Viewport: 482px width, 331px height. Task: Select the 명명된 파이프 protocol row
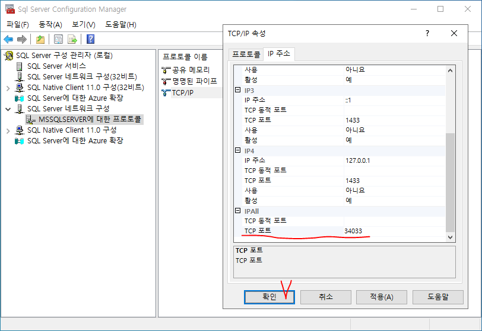coord(195,81)
